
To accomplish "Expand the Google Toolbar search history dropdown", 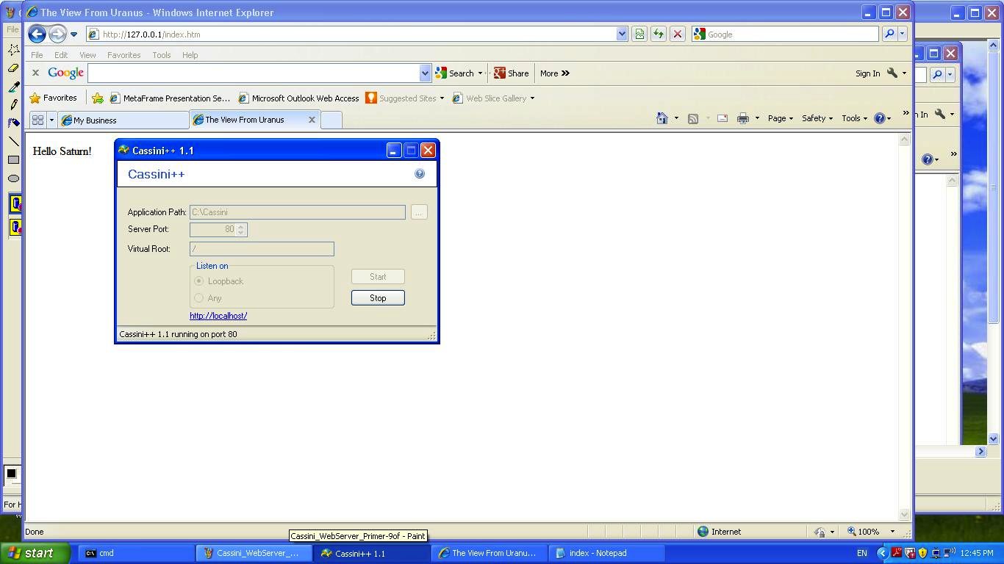I will point(425,73).
